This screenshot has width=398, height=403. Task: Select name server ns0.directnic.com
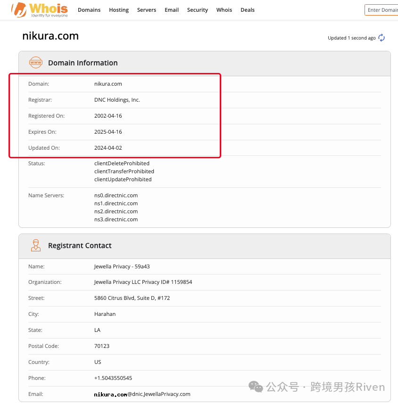[116, 195]
